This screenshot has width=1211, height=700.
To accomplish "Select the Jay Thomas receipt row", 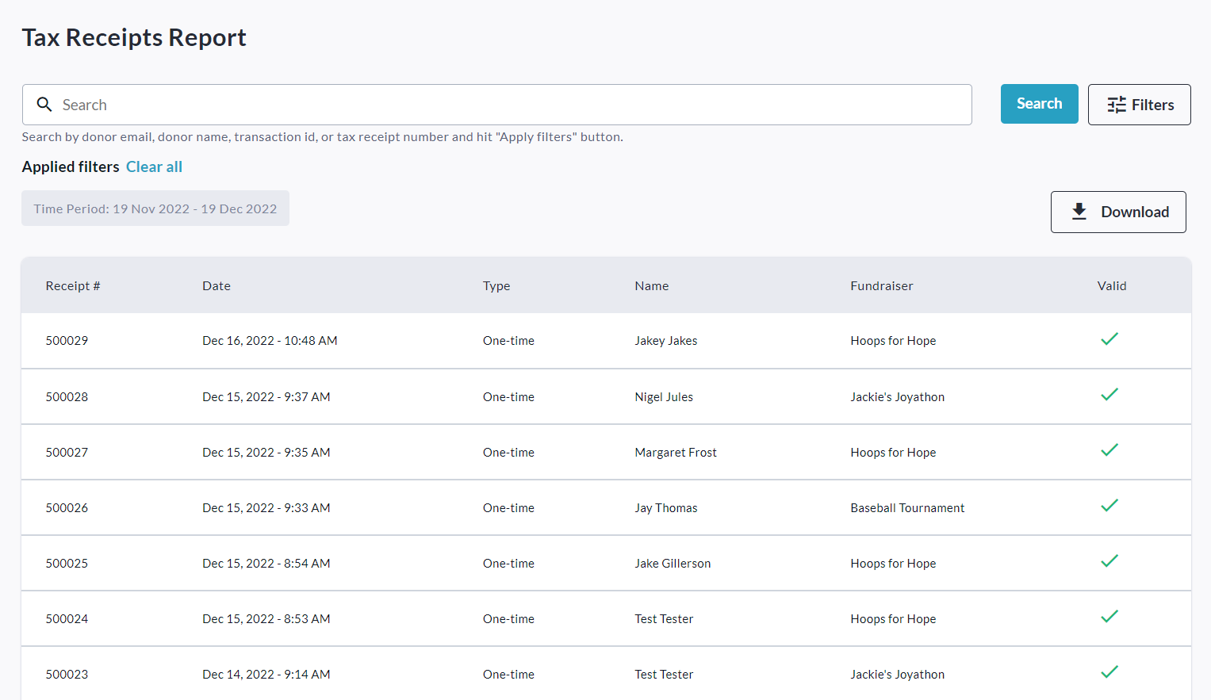I will (665, 508).
